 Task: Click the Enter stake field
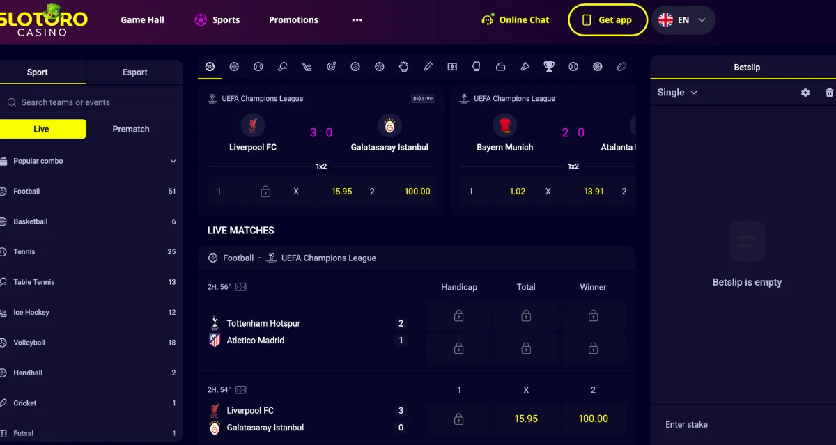(743, 425)
